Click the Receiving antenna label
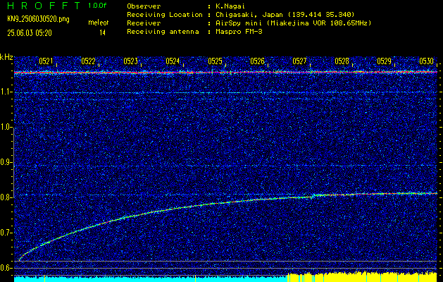This screenshot has height=282, width=443. [x=163, y=32]
